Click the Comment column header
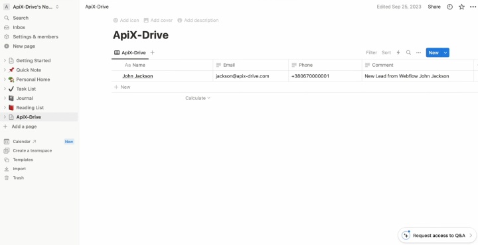This screenshot has width=478, height=245. pyautogui.click(x=418, y=65)
